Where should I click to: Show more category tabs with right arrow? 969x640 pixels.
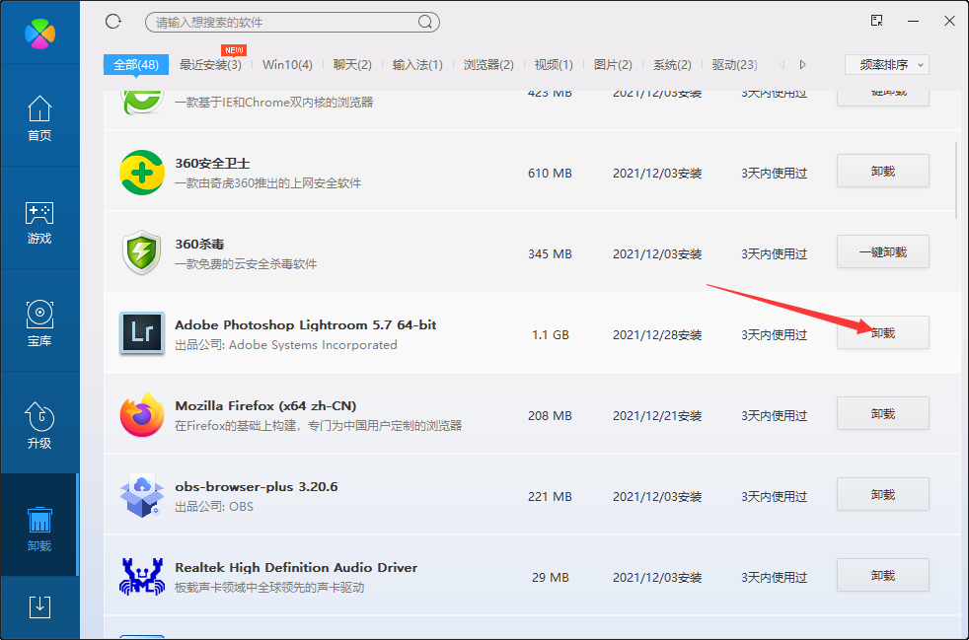click(803, 64)
